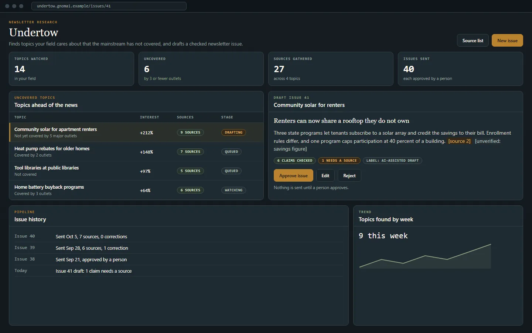Open the [source 2] citation

point(459,141)
